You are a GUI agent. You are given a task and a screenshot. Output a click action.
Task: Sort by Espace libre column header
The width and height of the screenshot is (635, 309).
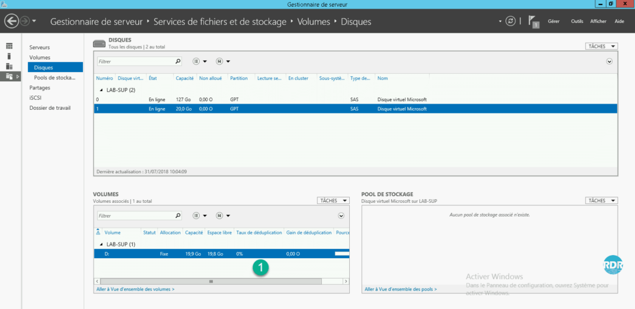coord(220,233)
